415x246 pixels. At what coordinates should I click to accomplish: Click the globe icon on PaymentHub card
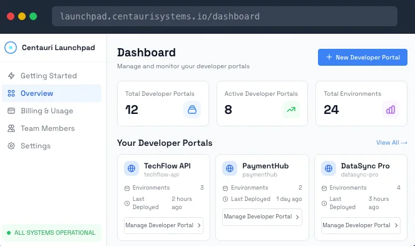point(230,168)
